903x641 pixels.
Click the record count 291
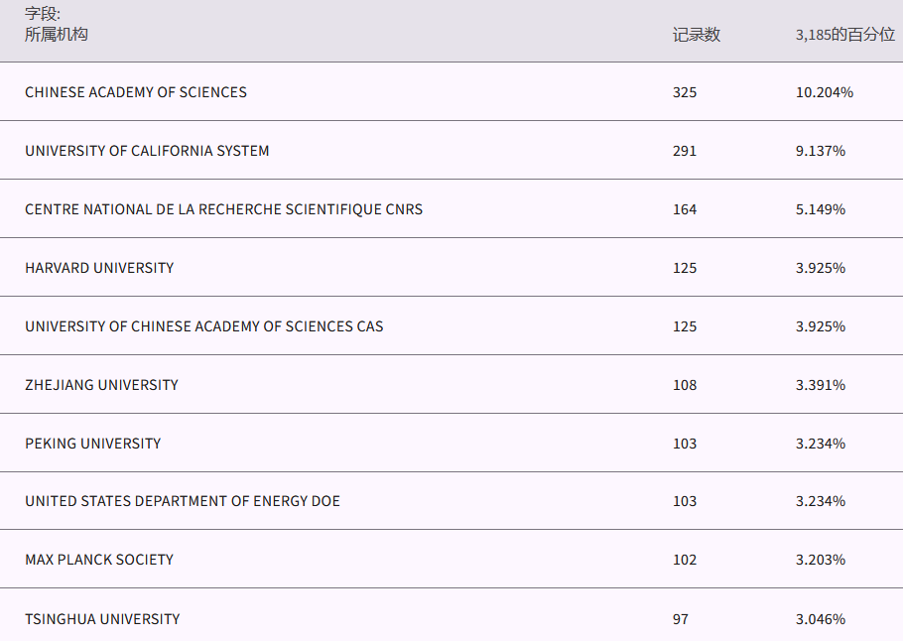[x=685, y=151]
